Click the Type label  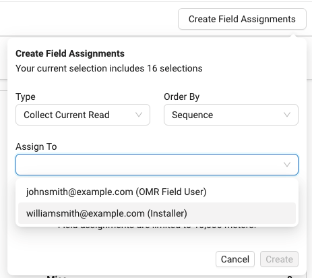click(x=26, y=96)
